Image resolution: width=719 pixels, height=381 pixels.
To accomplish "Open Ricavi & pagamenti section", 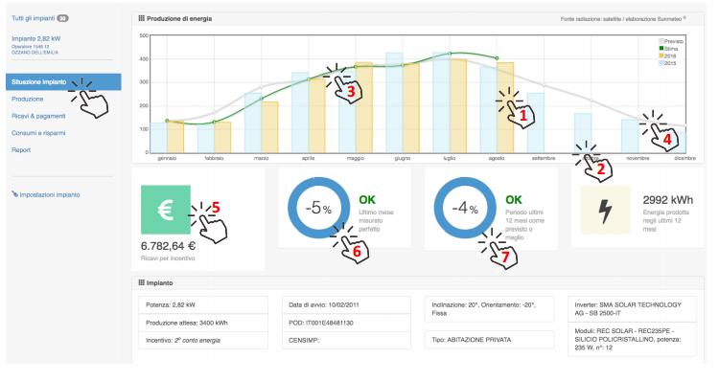I will [x=38, y=116].
